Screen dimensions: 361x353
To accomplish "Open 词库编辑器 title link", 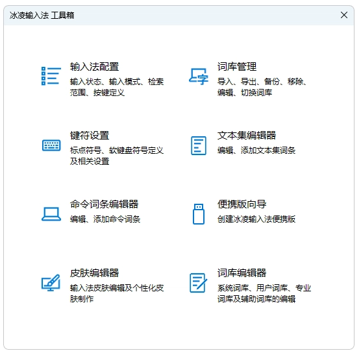I will click(242, 273).
